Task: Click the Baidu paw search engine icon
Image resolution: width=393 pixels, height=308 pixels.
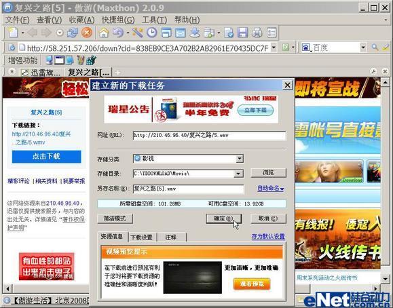Action: [x=305, y=47]
